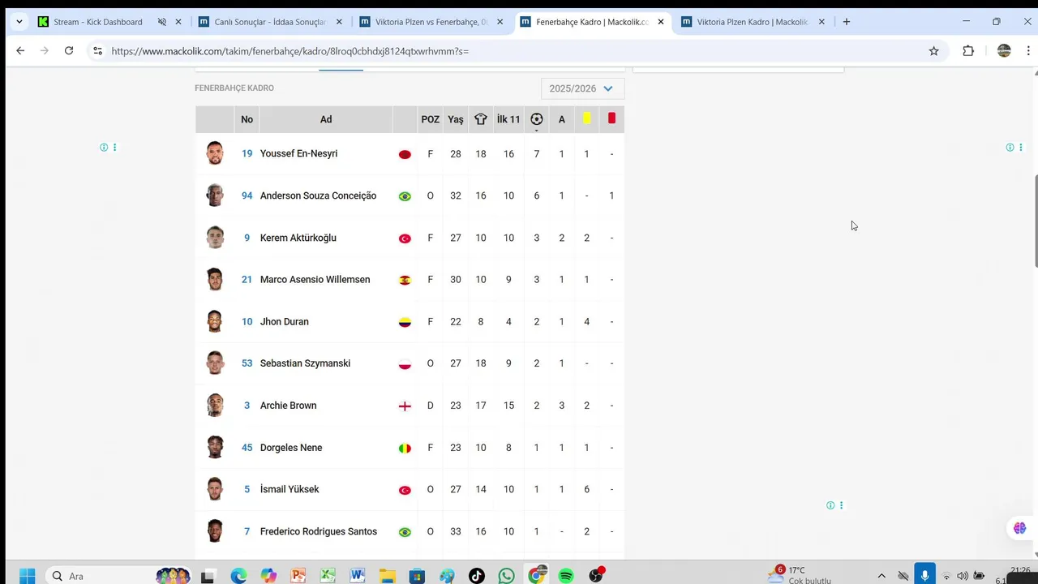Sort table by Ad column header

(x=326, y=119)
